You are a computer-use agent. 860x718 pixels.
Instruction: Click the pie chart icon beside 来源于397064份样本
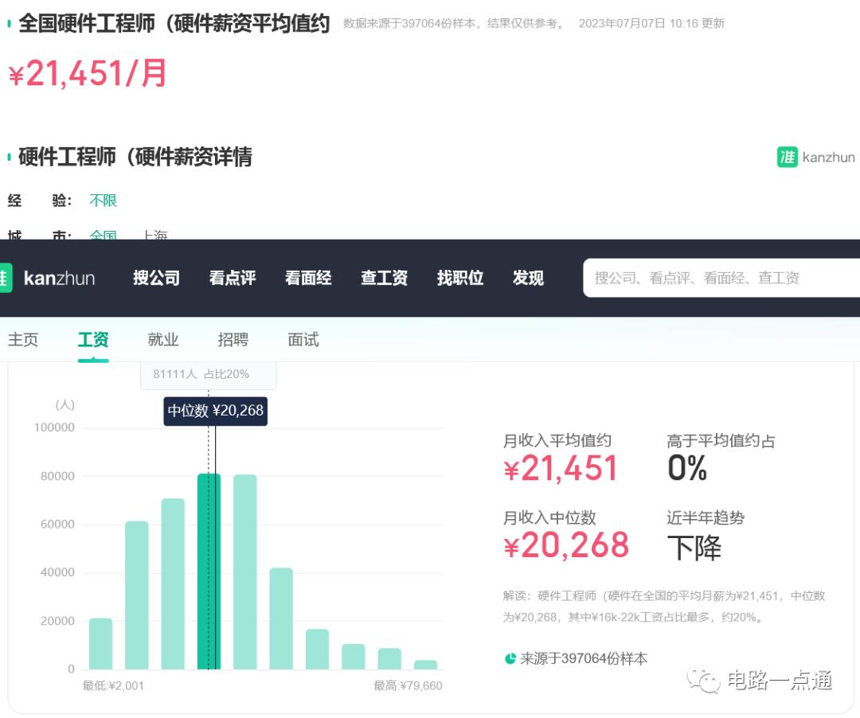(x=510, y=658)
